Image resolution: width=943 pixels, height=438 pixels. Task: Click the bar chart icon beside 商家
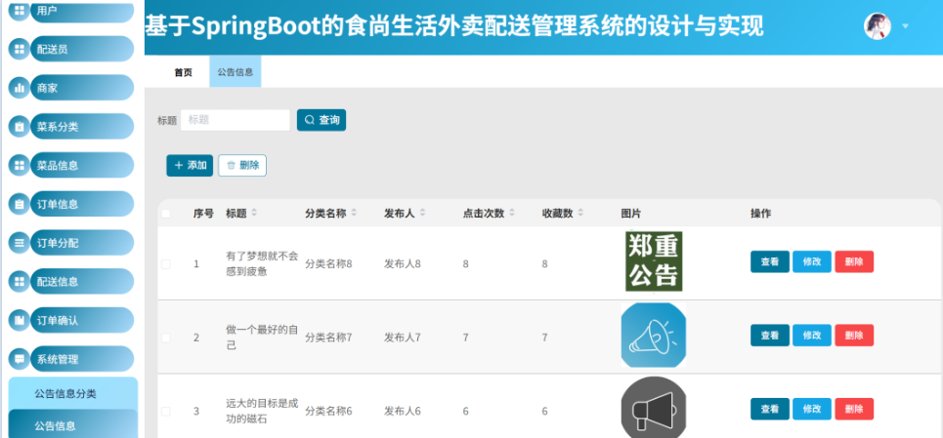tap(20, 88)
